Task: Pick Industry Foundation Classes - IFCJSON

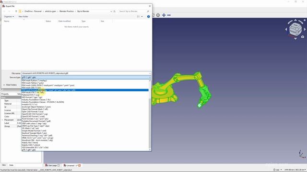Action: pos(43,102)
